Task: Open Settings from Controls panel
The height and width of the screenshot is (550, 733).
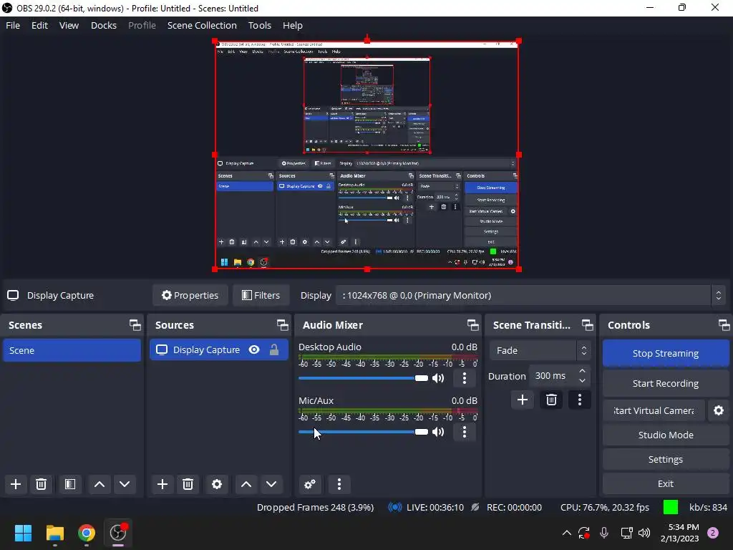Action: tap(666, 459)
